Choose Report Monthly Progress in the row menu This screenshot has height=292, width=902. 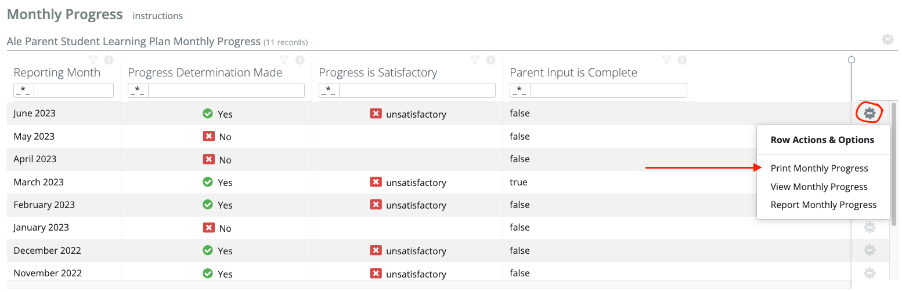click(x=823, y=205)
